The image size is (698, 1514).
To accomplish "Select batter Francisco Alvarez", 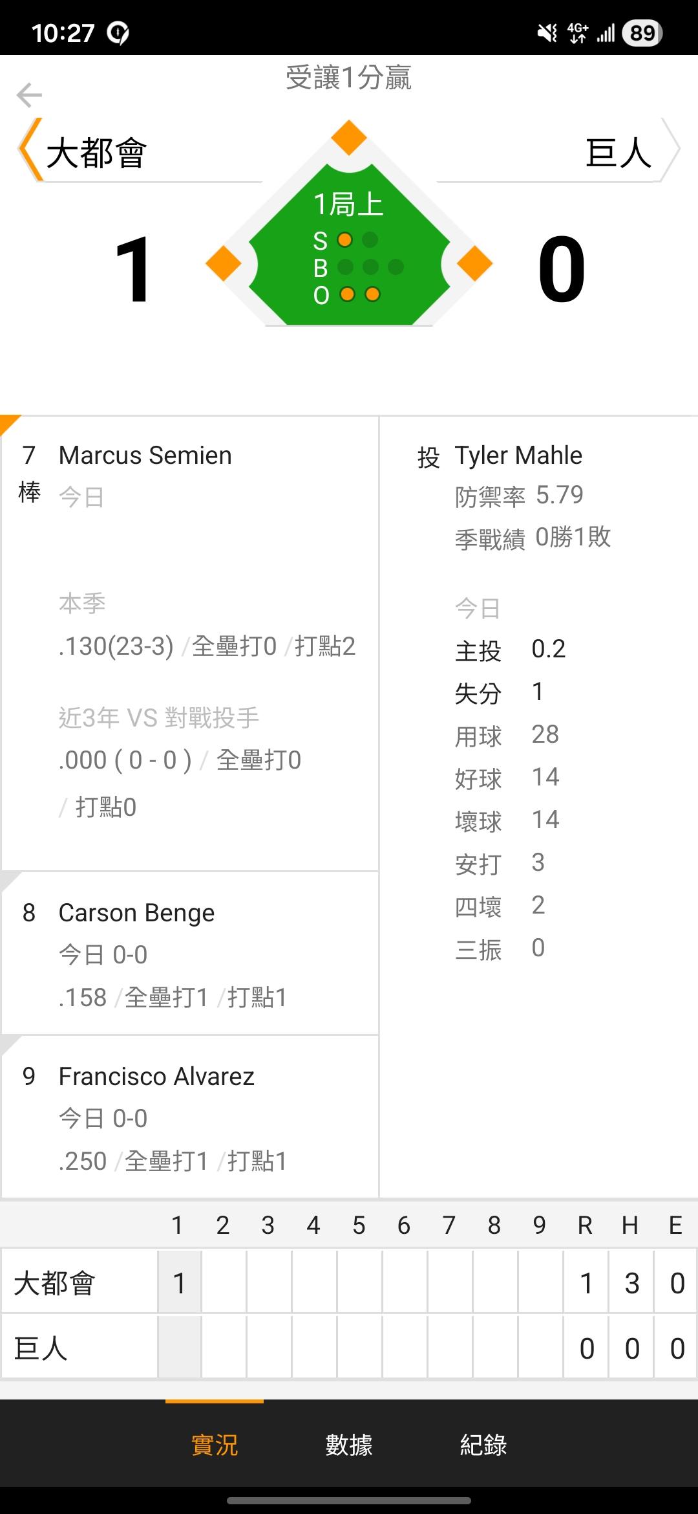I will point(156,1077).
